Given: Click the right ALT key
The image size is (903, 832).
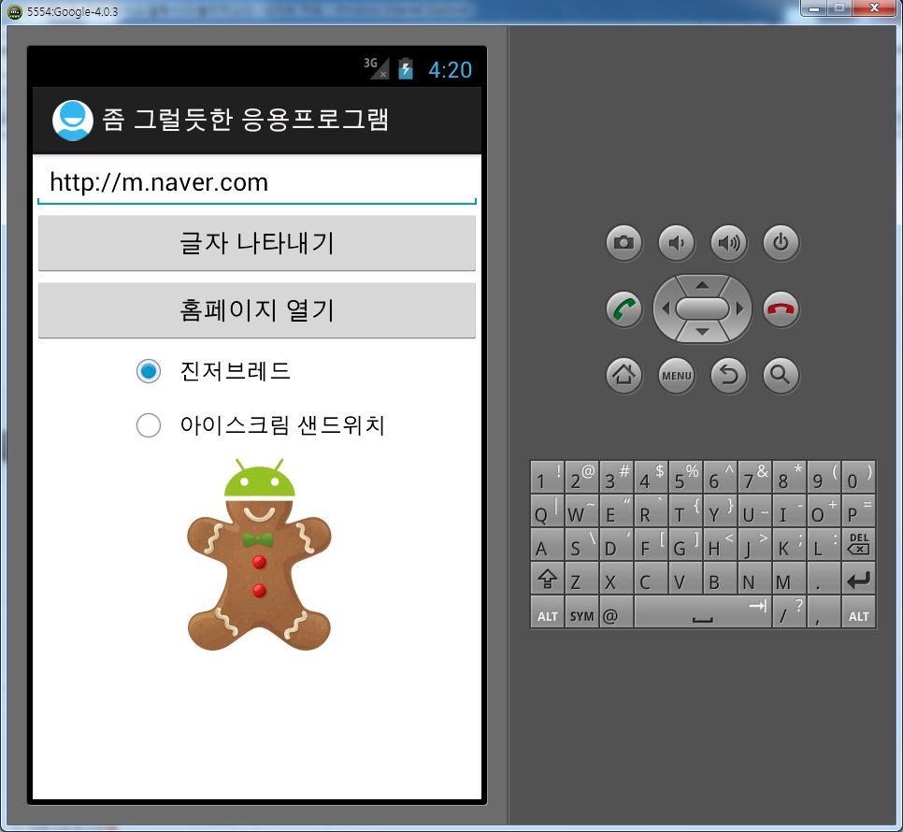Looking at the screenshot, I should (859, 611).
